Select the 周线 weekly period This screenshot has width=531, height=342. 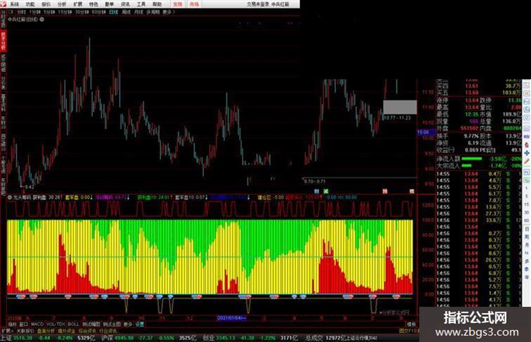(126, 12)
